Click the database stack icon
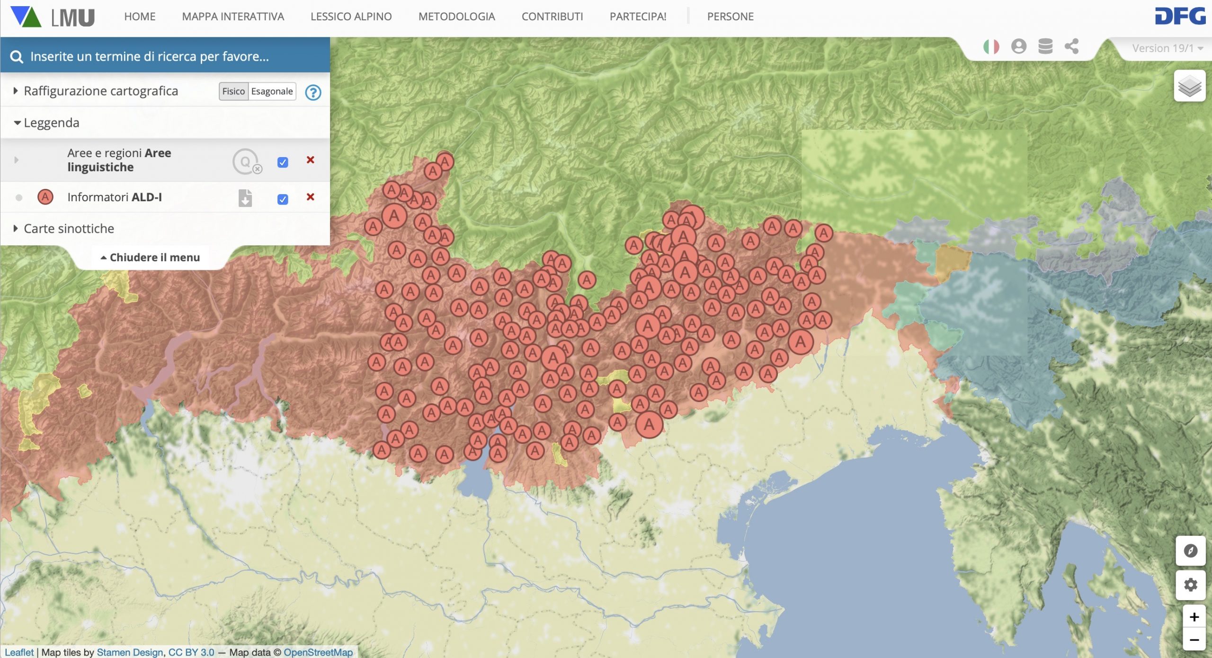This screenshot has width=1212, height=658. [x=1045, y=46]
